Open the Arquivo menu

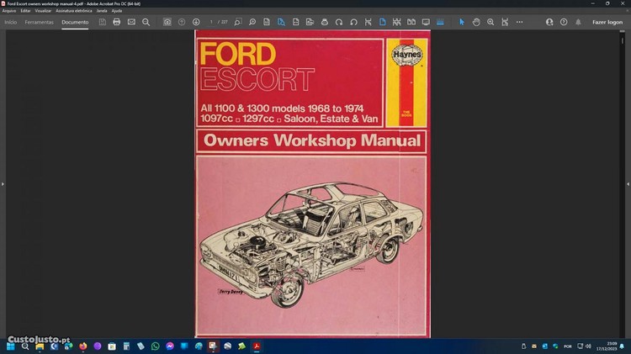(x=9, y=11)
